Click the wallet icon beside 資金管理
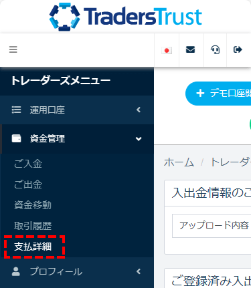This screenshot has width=251, height=288. pos(16,138)
